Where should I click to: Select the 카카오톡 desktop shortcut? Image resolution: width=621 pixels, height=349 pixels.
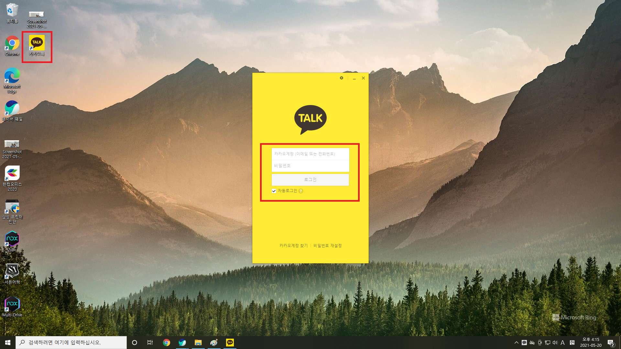tap(37, 46)
